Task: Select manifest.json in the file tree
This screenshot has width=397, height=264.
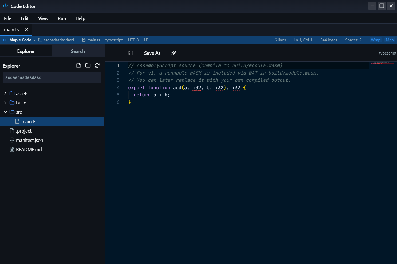Action: coord(52,140)
